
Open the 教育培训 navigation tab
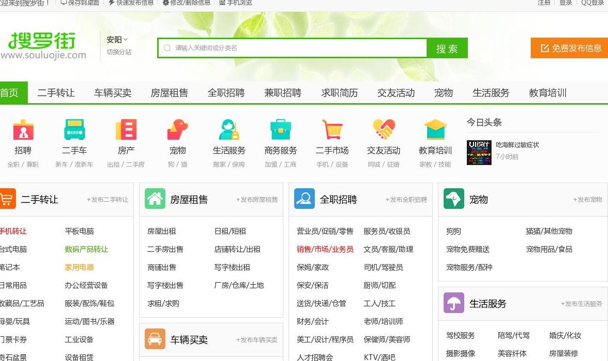(548, 93)
